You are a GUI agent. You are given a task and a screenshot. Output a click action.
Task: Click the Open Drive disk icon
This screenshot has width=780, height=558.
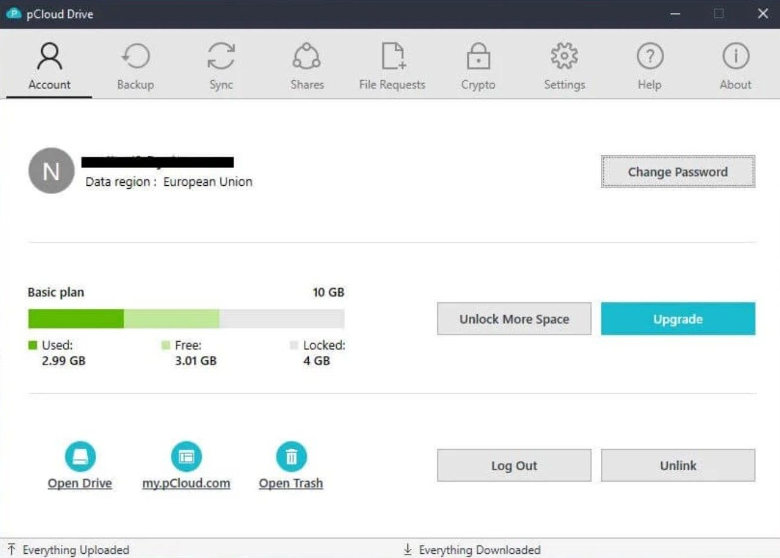pos(80,457)
